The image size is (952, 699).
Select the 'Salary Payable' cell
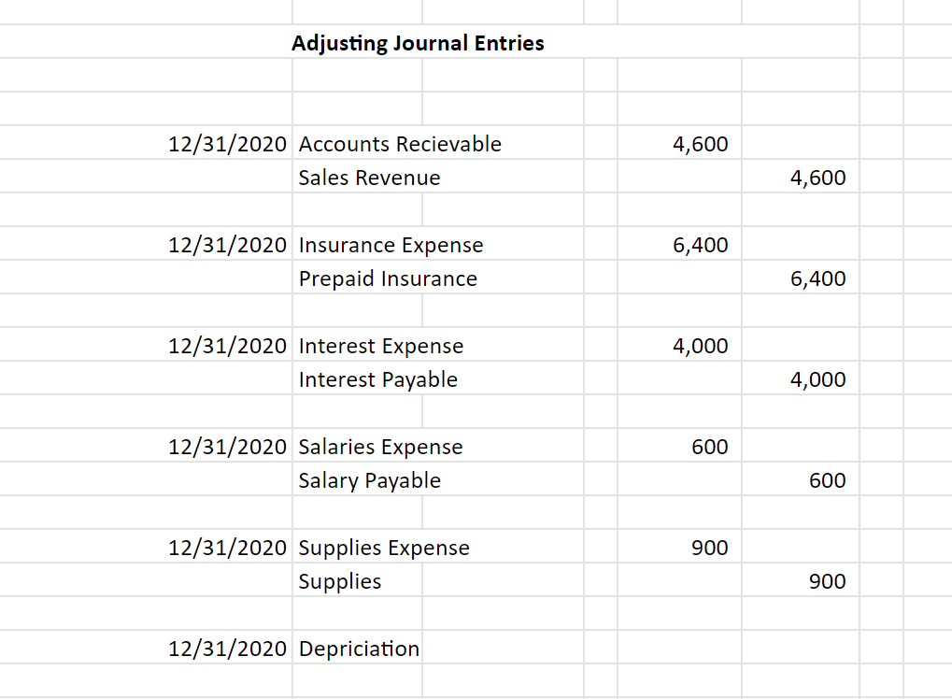(369, 480)
